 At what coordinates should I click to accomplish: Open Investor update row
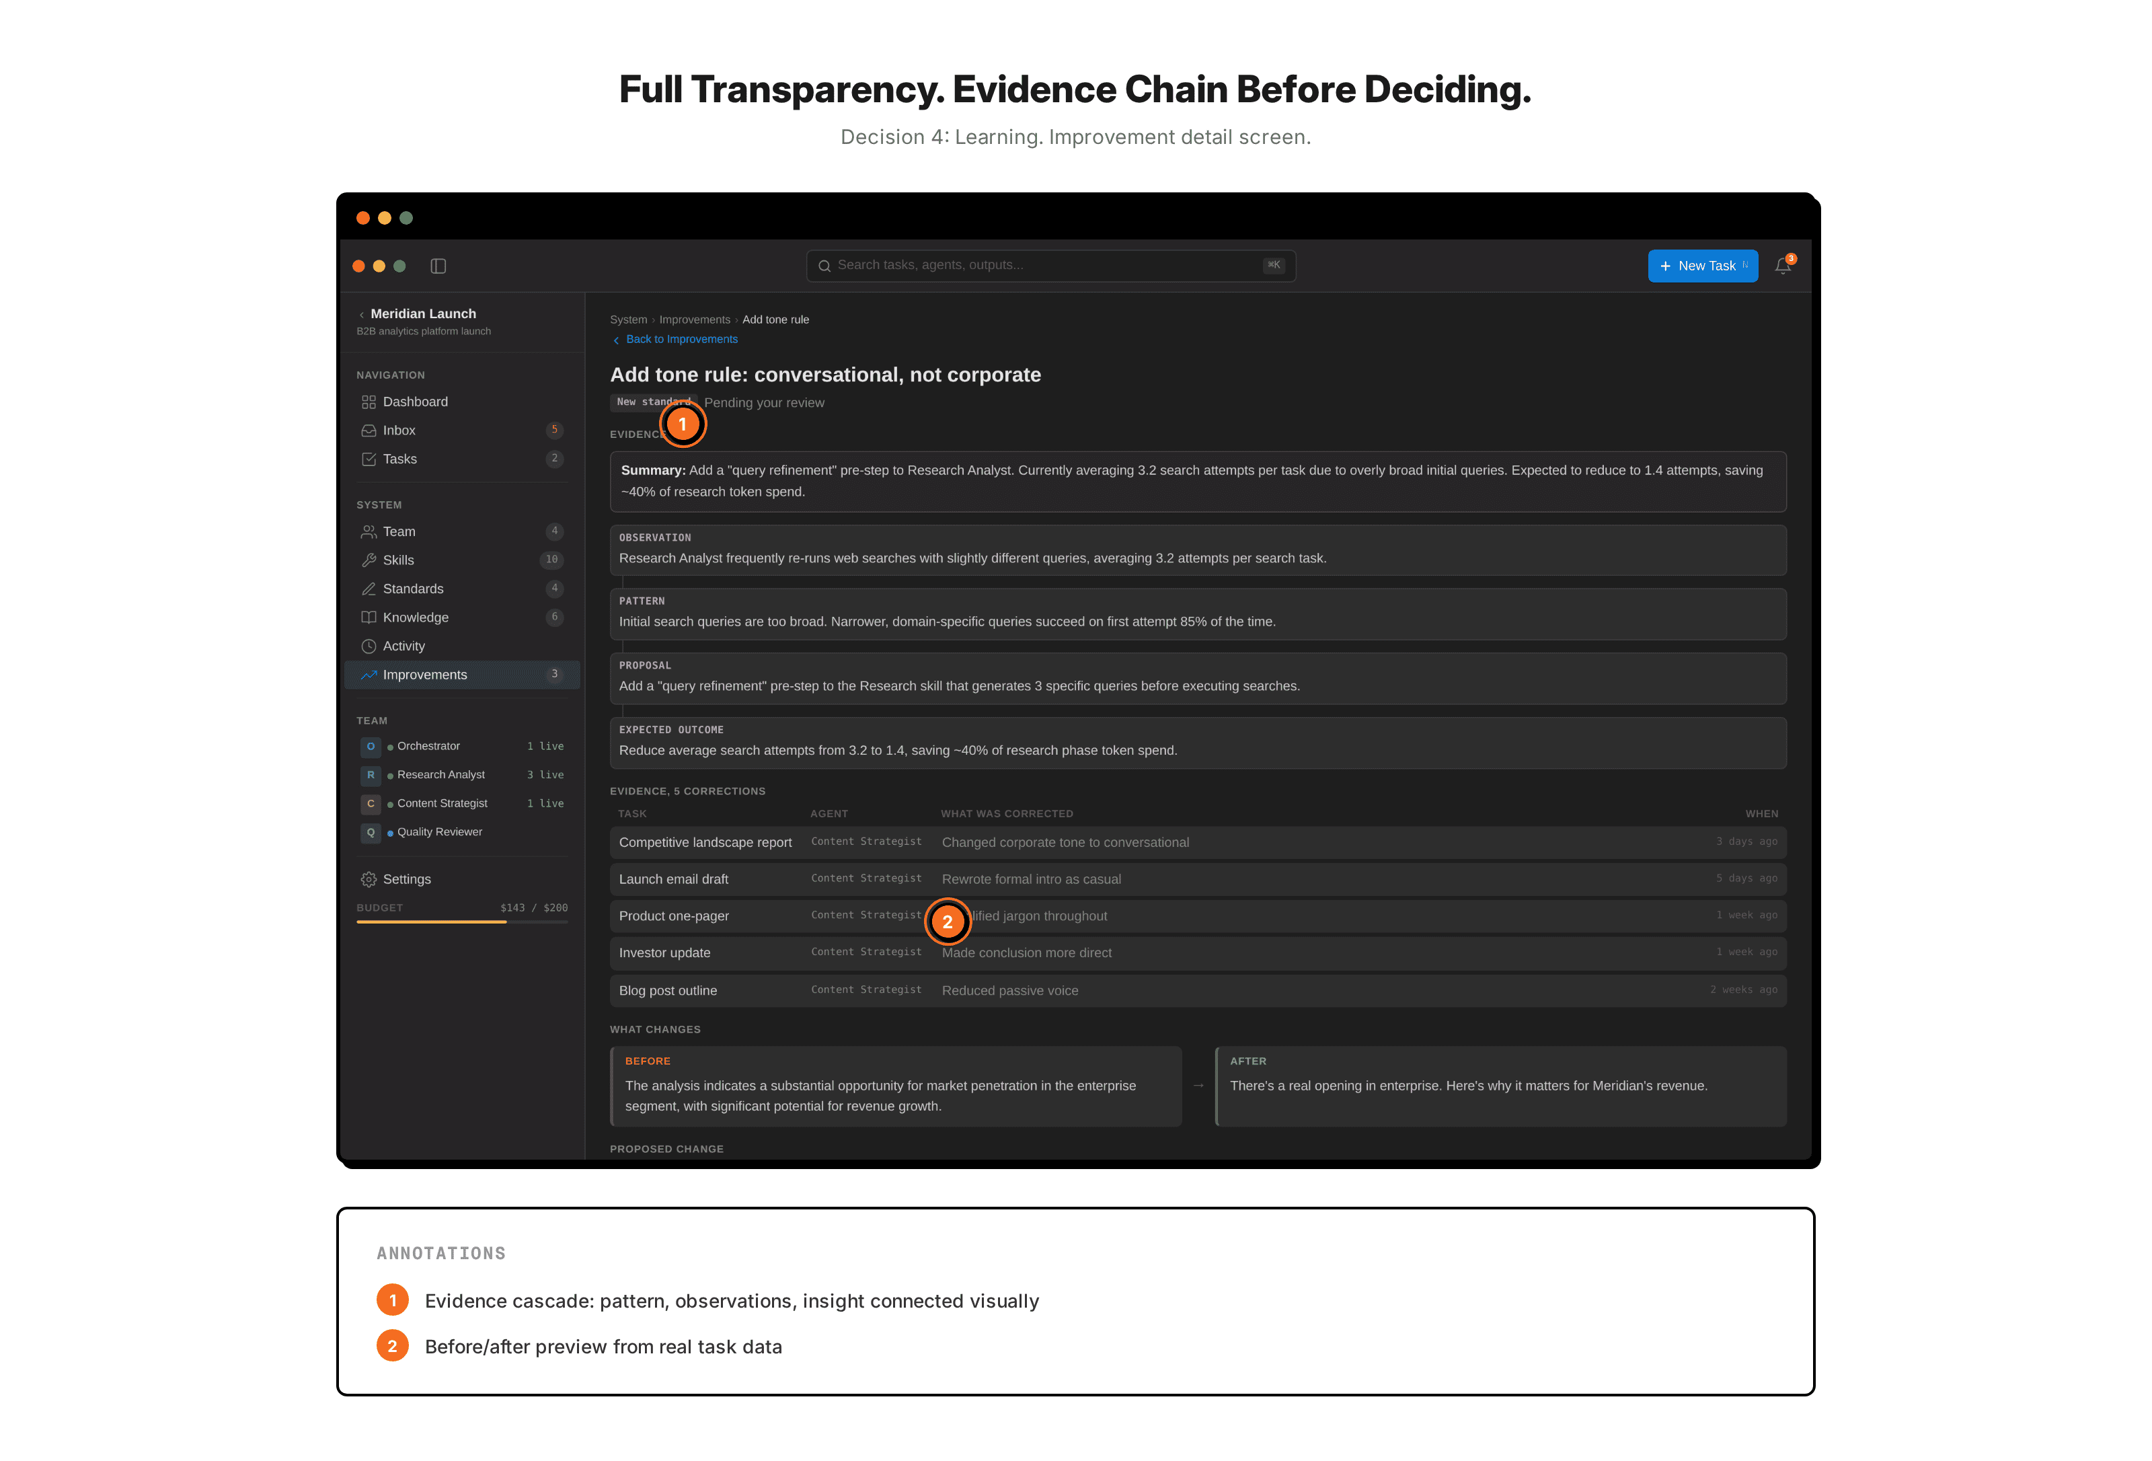(1197, 953)
